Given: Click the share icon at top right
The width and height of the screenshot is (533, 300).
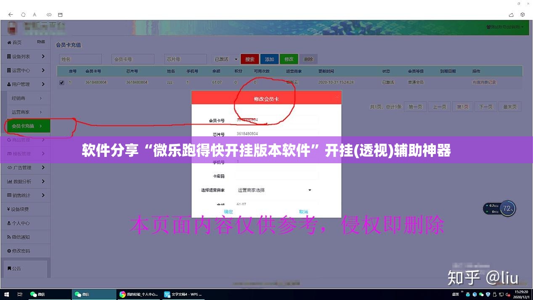Looking at the screenshot, I should click(x=511, y=14).
